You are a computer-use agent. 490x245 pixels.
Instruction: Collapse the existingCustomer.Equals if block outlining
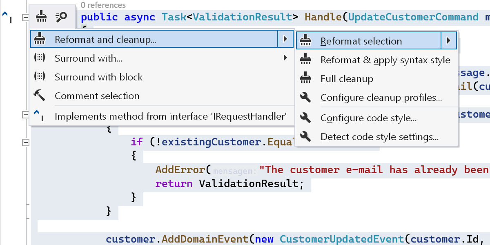[26, 143]
